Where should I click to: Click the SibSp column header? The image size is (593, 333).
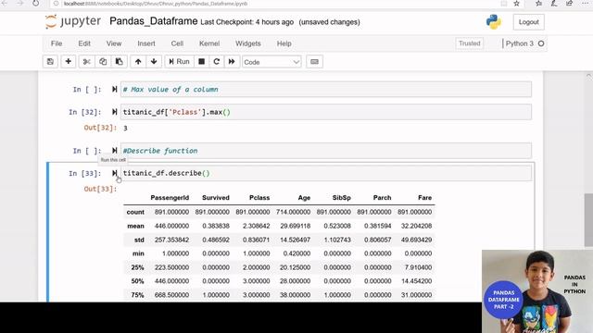pos(342,197)
